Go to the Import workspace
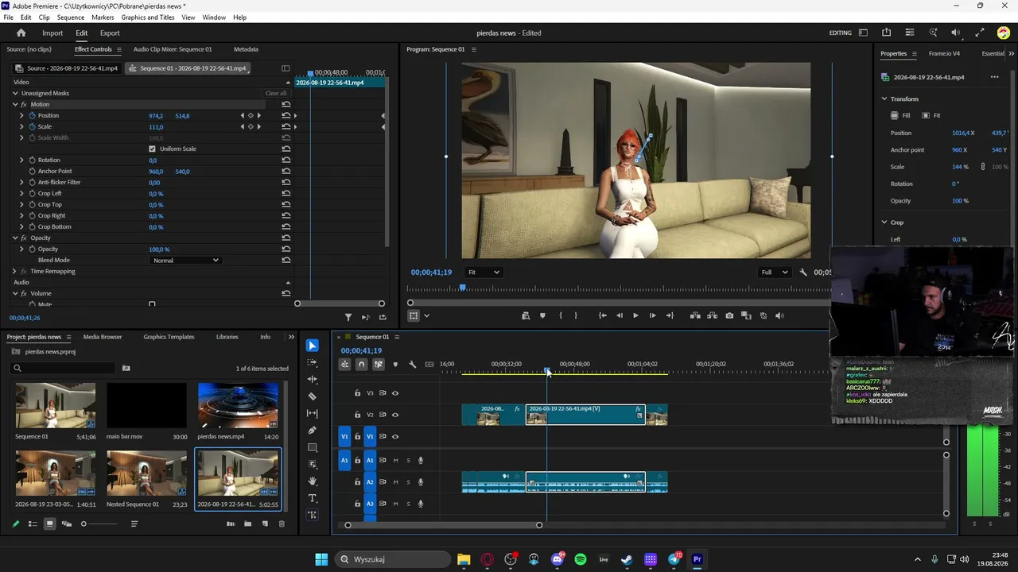The image size is (1018, 572). (x=52, y=33)
